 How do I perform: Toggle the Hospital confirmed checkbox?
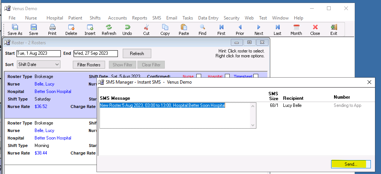click(x=227, y=76)
